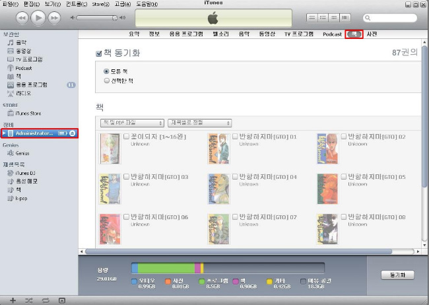Viewport: 429px width, 305px height.
Task: Check the 꼴이되지 [1~16완] book
Action: tap(126, 137)
